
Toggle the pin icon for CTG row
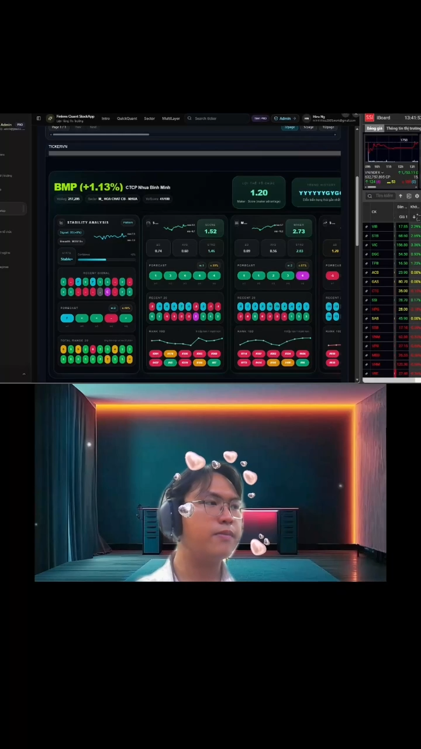tap(367, 291)
